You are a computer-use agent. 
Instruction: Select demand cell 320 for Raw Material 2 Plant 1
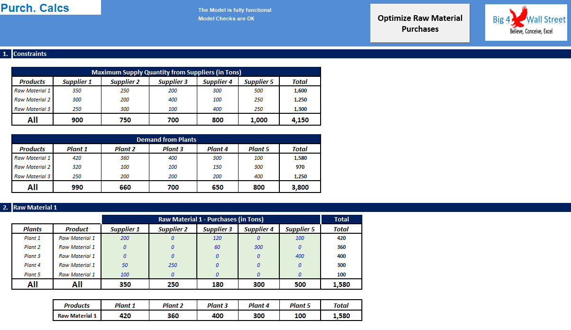[x=77, y=167]
